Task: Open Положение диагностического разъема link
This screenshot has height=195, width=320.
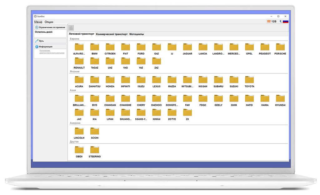Action: point(52,52)
